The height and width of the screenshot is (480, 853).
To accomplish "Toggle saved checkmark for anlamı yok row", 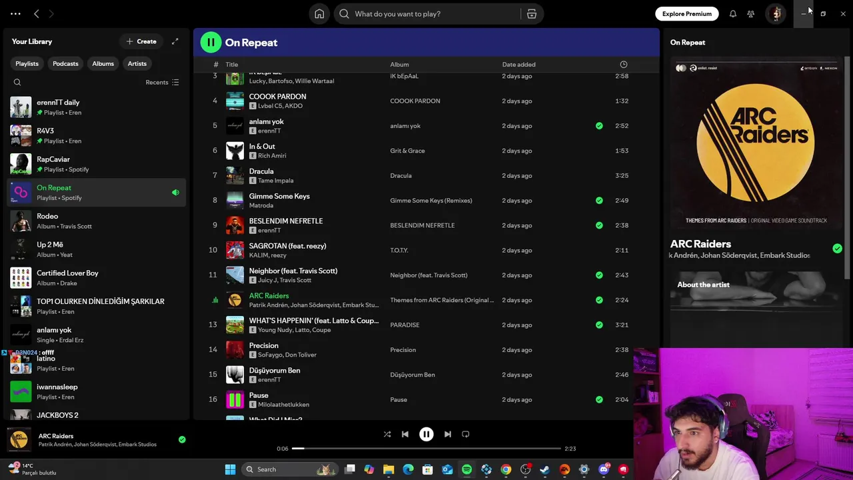I will 599,126.
